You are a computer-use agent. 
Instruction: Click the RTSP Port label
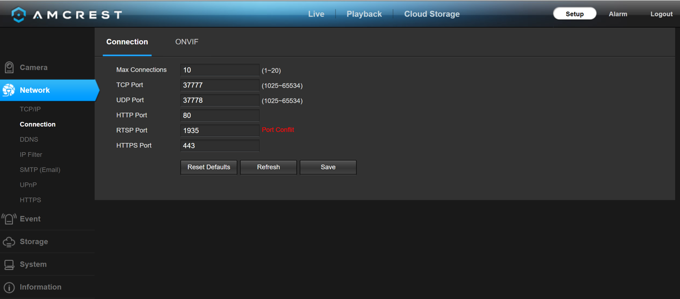point(132,130)
